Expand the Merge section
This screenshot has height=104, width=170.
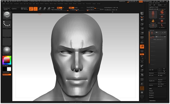(151, 91)
